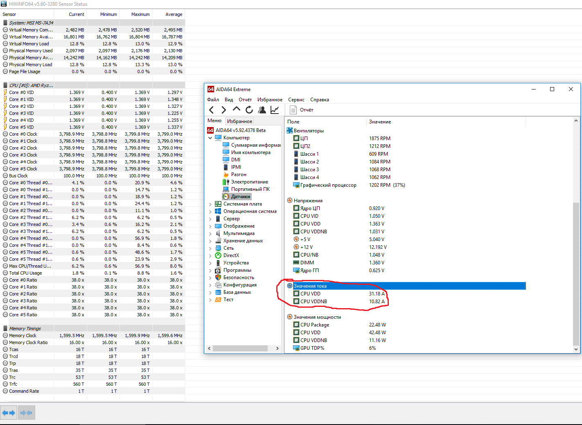582x425 pixels.
Task: Click the forward arrow in AIDA64 toolbar
Action: coord(223,110)
